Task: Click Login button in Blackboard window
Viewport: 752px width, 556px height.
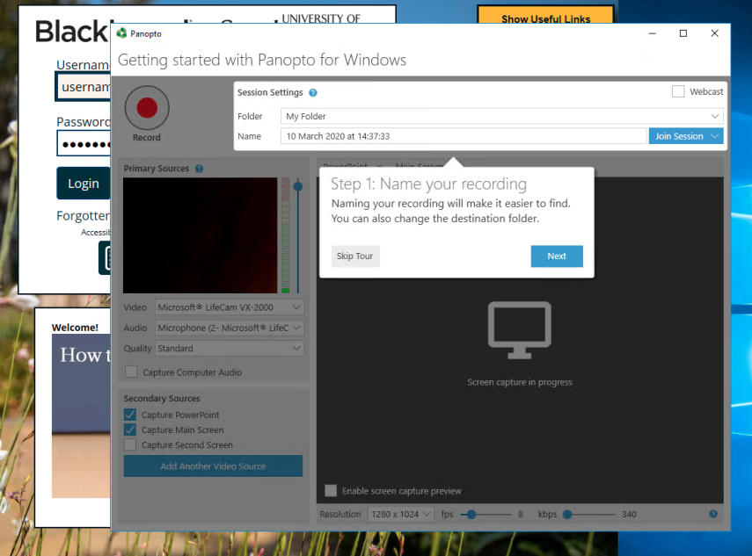Action: (x=84, y=184)
